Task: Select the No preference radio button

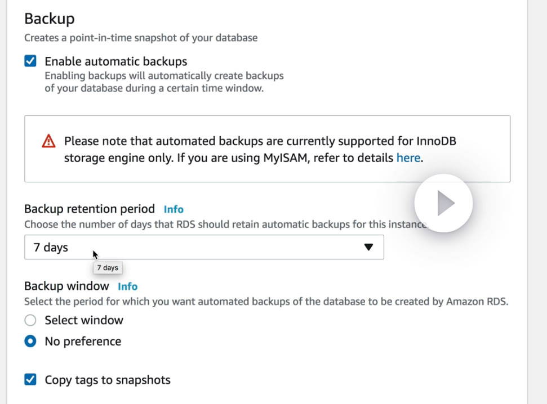Action: click(x=30, y=342)
